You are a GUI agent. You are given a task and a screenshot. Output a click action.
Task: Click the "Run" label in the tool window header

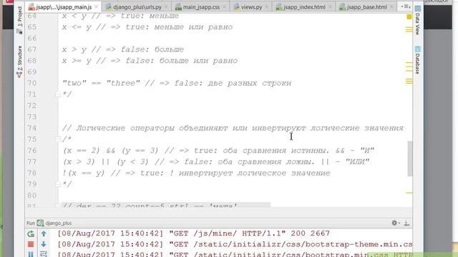point(31,223)
